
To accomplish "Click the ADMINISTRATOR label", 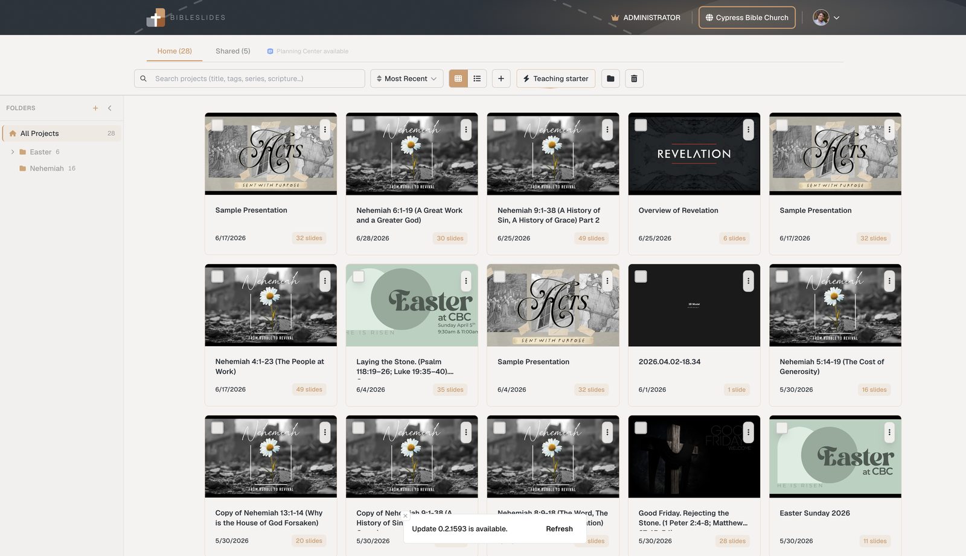I will click(652, 17).
